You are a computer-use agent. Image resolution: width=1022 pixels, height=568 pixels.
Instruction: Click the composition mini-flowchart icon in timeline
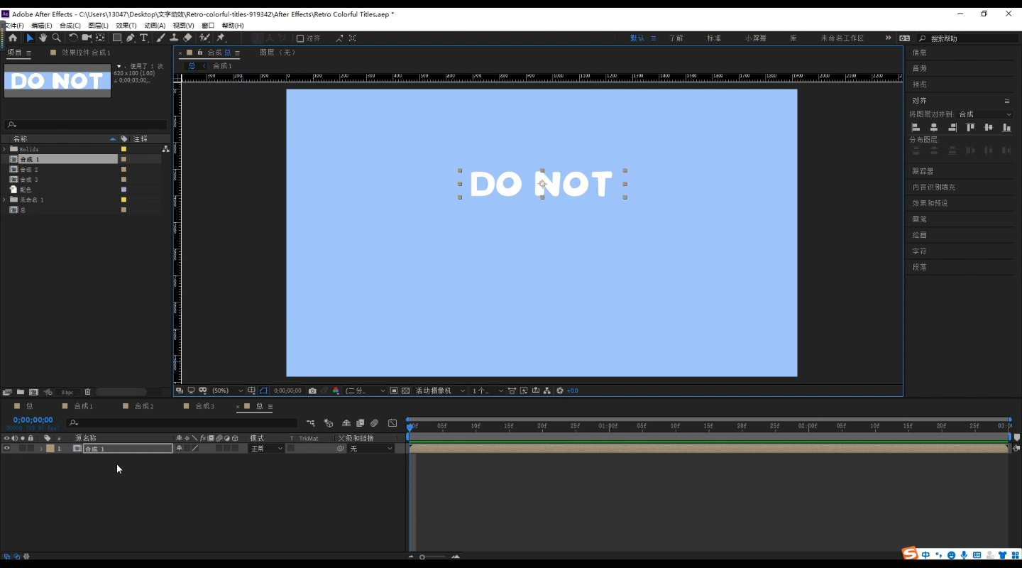coord(311,423)
